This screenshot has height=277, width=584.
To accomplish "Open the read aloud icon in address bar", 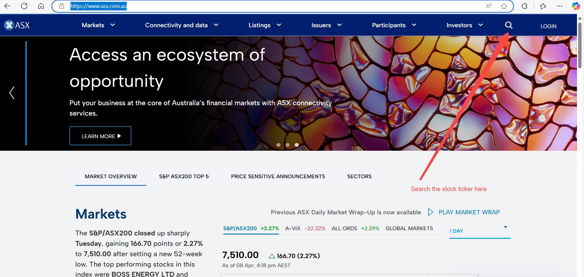I will 489,6.
